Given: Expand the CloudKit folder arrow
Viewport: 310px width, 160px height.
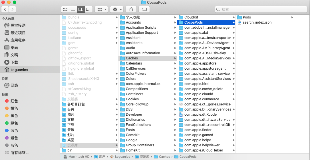Looking at the screenshot, I should (x=233, y=17).
